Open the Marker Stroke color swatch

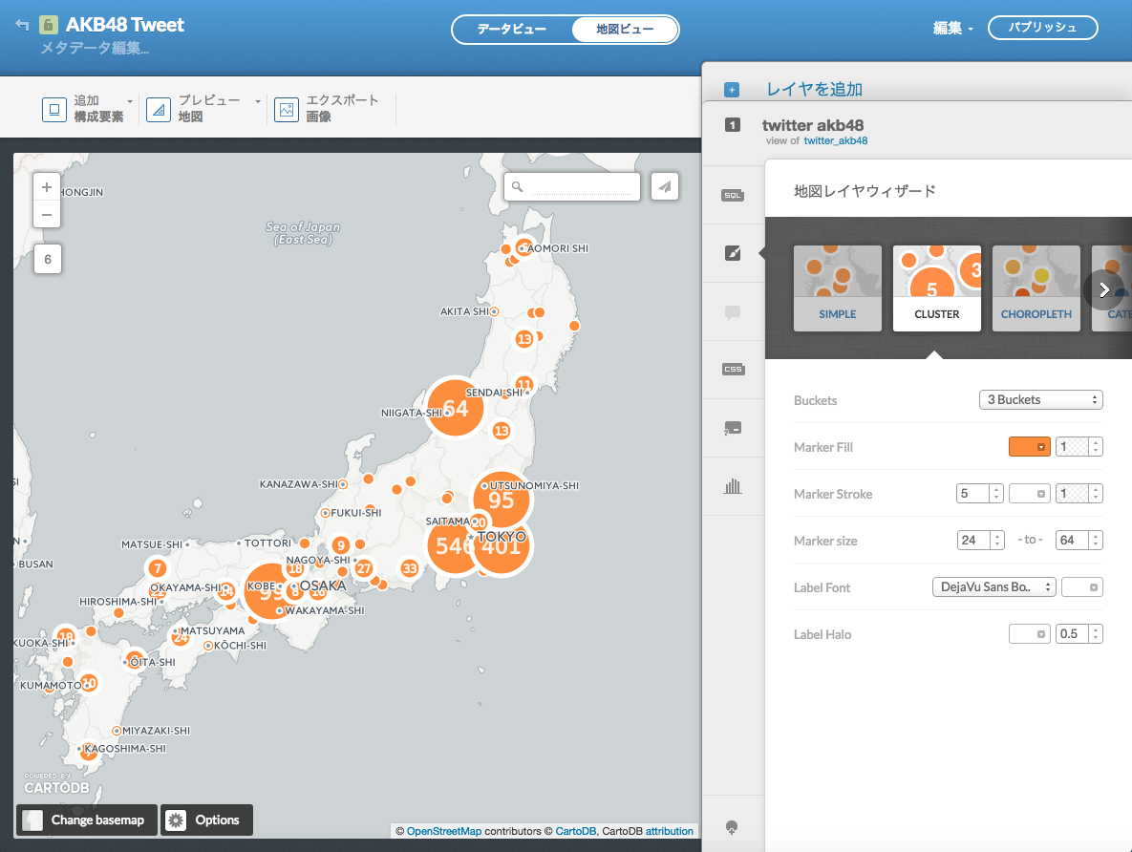click(x=1029, y=494)
